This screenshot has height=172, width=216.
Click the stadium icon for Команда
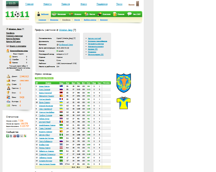pyautogui.click(x=55, y=14)
